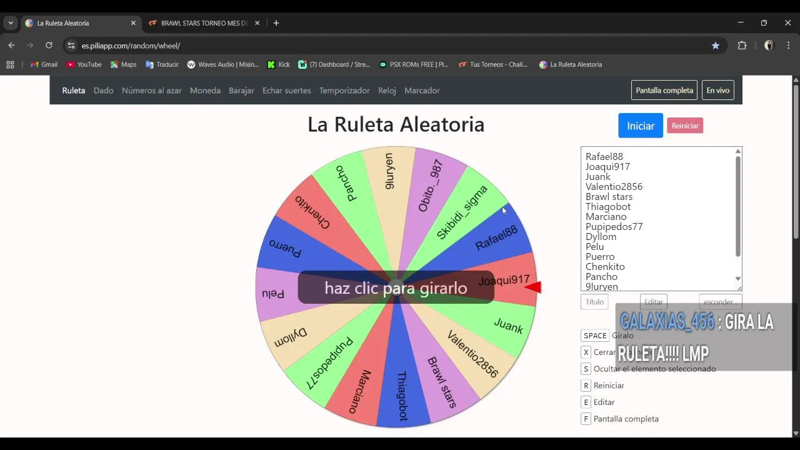Click the names list scrollbar up arrow
The height and width of the screenshot is (450, 800).
click(x=738, y=151)
